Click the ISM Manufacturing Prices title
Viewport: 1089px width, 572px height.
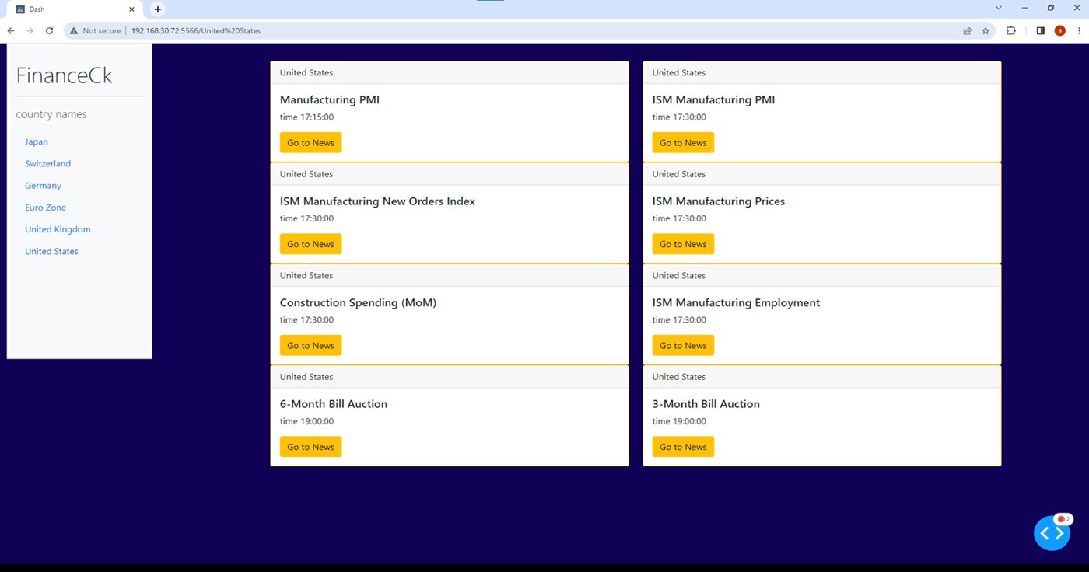719,201
